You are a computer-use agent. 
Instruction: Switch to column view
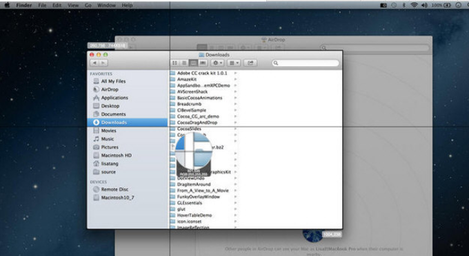(x=194, y=63)
